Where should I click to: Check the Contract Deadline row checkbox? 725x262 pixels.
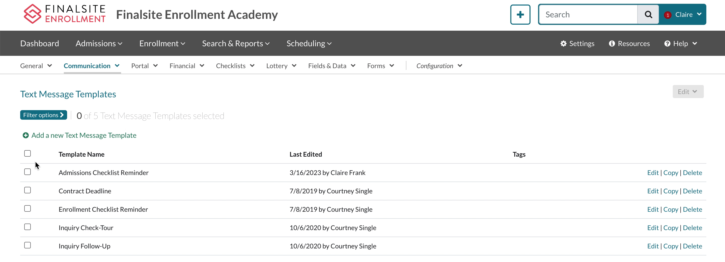pos(27,190)
